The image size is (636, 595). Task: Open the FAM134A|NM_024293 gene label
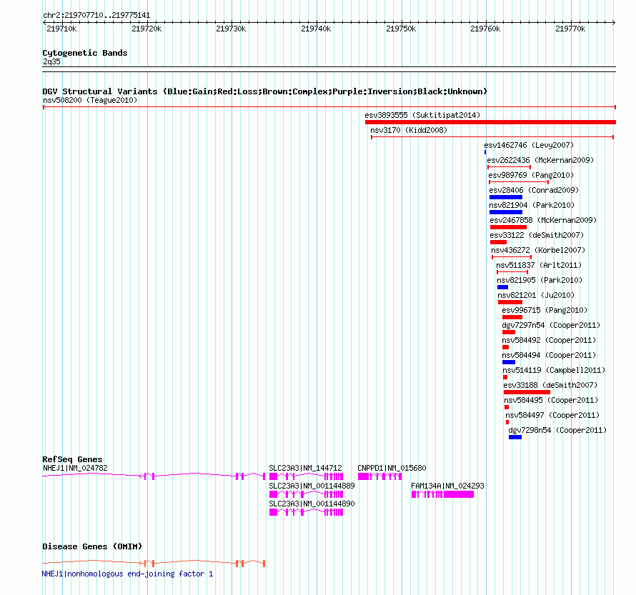pos(447,486)
